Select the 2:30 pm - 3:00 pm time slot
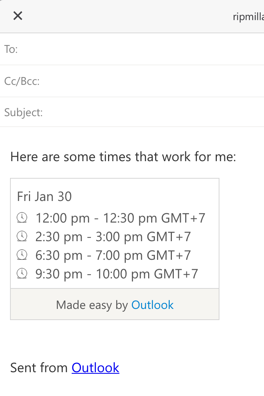The image size is (264, 396). pos(113,236)
